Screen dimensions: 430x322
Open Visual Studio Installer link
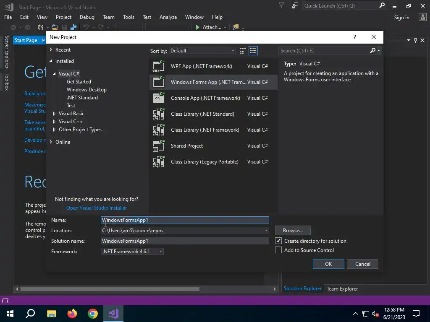tap(97, 208)
